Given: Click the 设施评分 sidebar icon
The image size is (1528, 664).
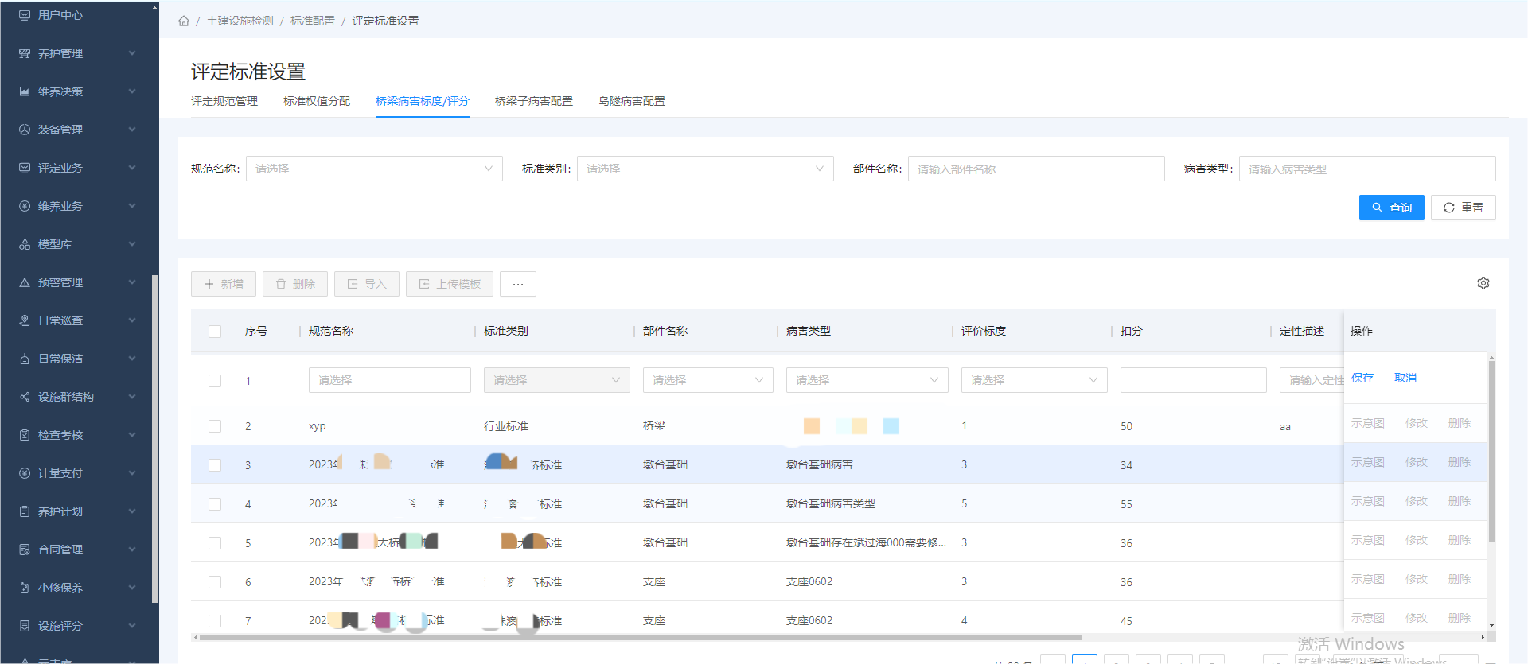Looking at the screenshot, I should click(x=25, y=626).
